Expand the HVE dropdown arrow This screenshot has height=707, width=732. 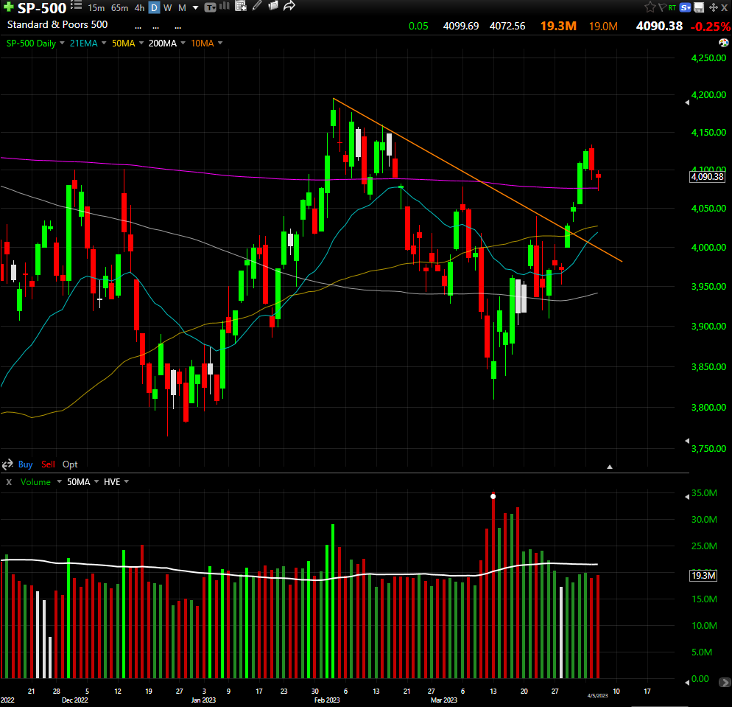point(127,481)
